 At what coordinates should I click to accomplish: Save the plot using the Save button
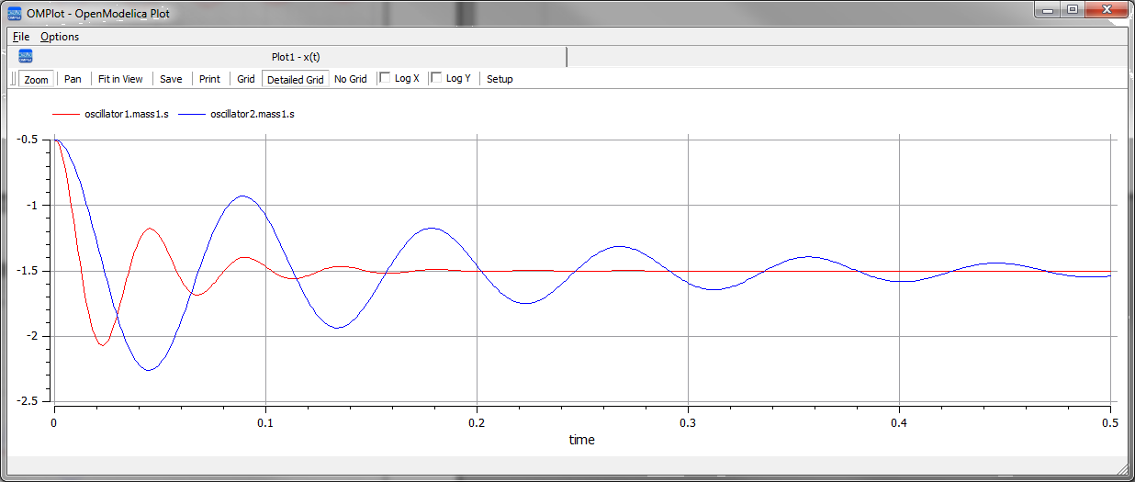pyautogui.click(x=171, y=79)
